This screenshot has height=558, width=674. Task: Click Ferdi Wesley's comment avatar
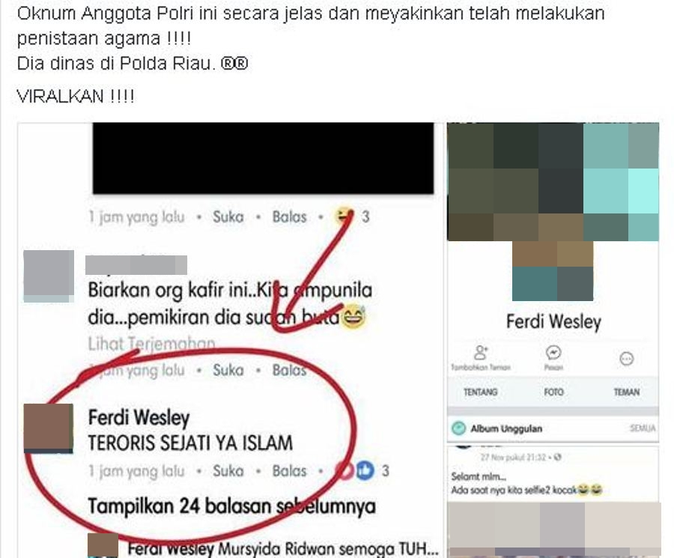pyautogui.click(x=48, y=428)
